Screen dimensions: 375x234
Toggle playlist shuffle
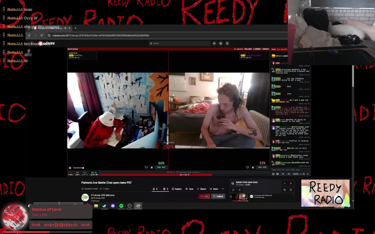click(x=239, y=190)
